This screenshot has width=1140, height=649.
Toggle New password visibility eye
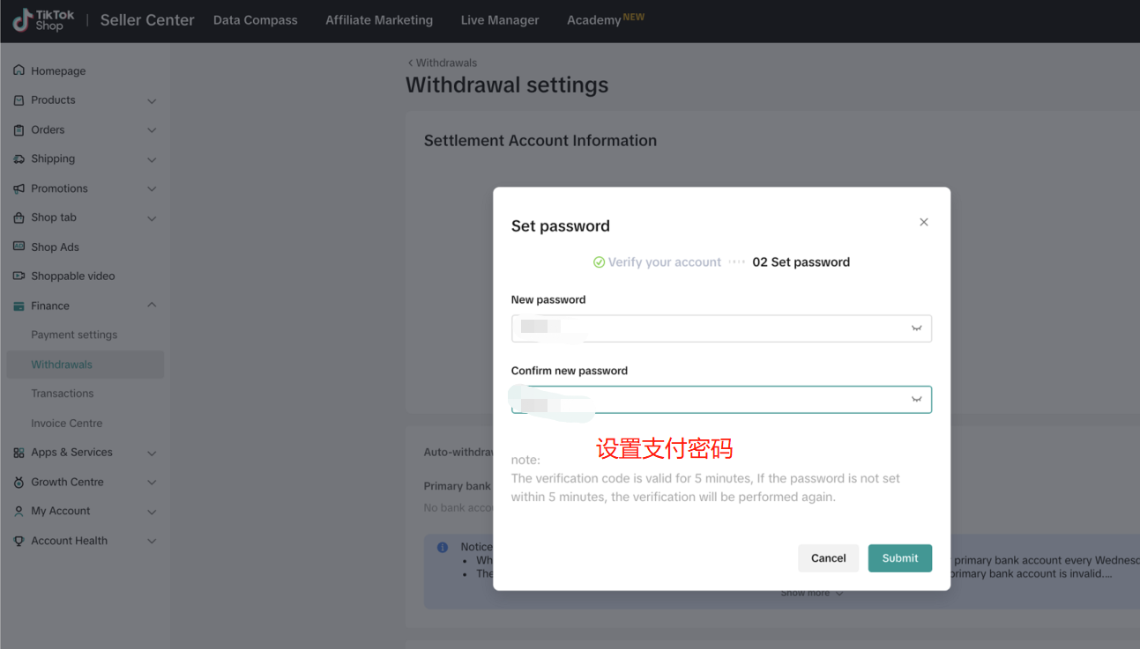click(916, 328)
